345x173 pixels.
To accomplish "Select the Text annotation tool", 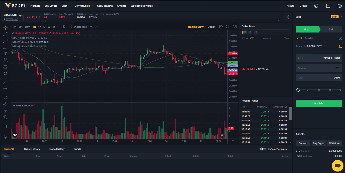I will pos(5,54).
